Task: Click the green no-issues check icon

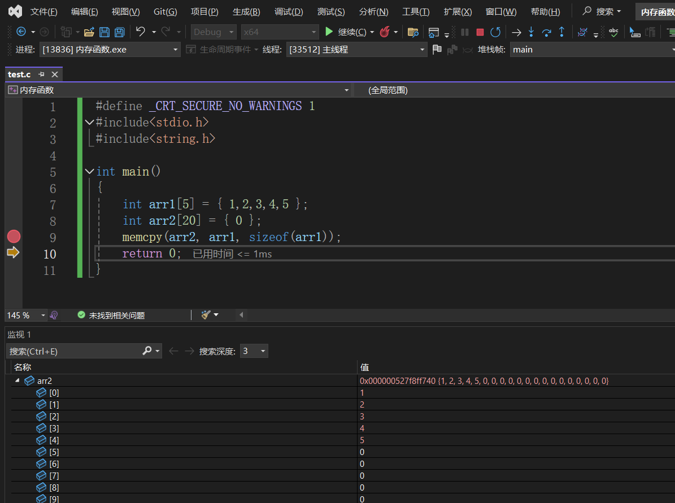Action: pyautogui.click(x=81, y=315)
